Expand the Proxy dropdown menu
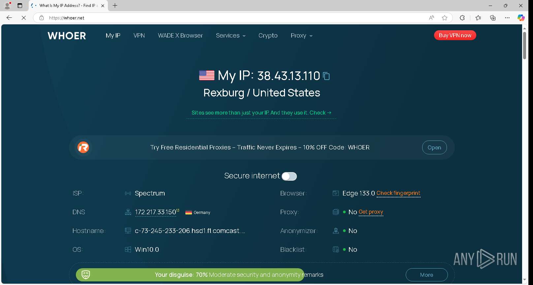Viewport: 533px width, 285px height. coord(301,36)
